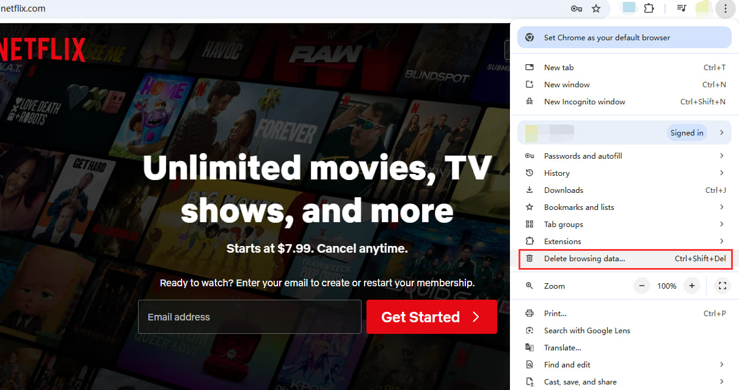The width and height of the screenshot is (739, 390).
Task: Open a New Incognito window
Action: (624, 102)
